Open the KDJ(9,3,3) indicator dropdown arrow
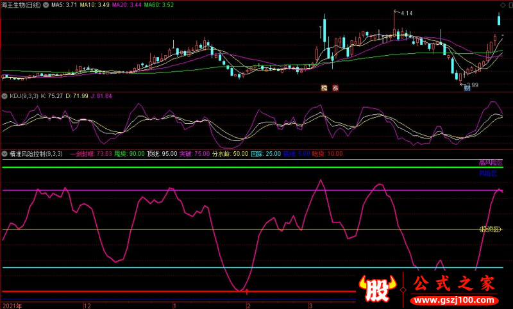Screen dimensions: 513x309 [x=4, y=96]
